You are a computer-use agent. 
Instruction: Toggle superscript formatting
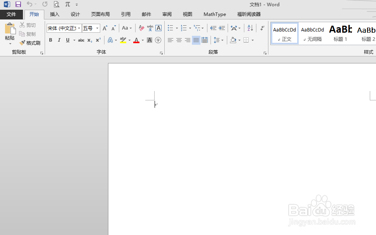[x=98, y=40]
